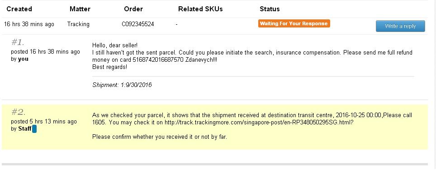
Task: Click the #2. message number
Action: click(19, 112)
